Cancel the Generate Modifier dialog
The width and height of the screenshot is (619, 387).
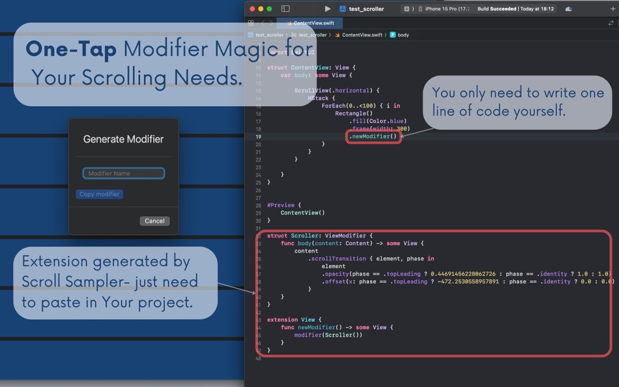(155, 221)
